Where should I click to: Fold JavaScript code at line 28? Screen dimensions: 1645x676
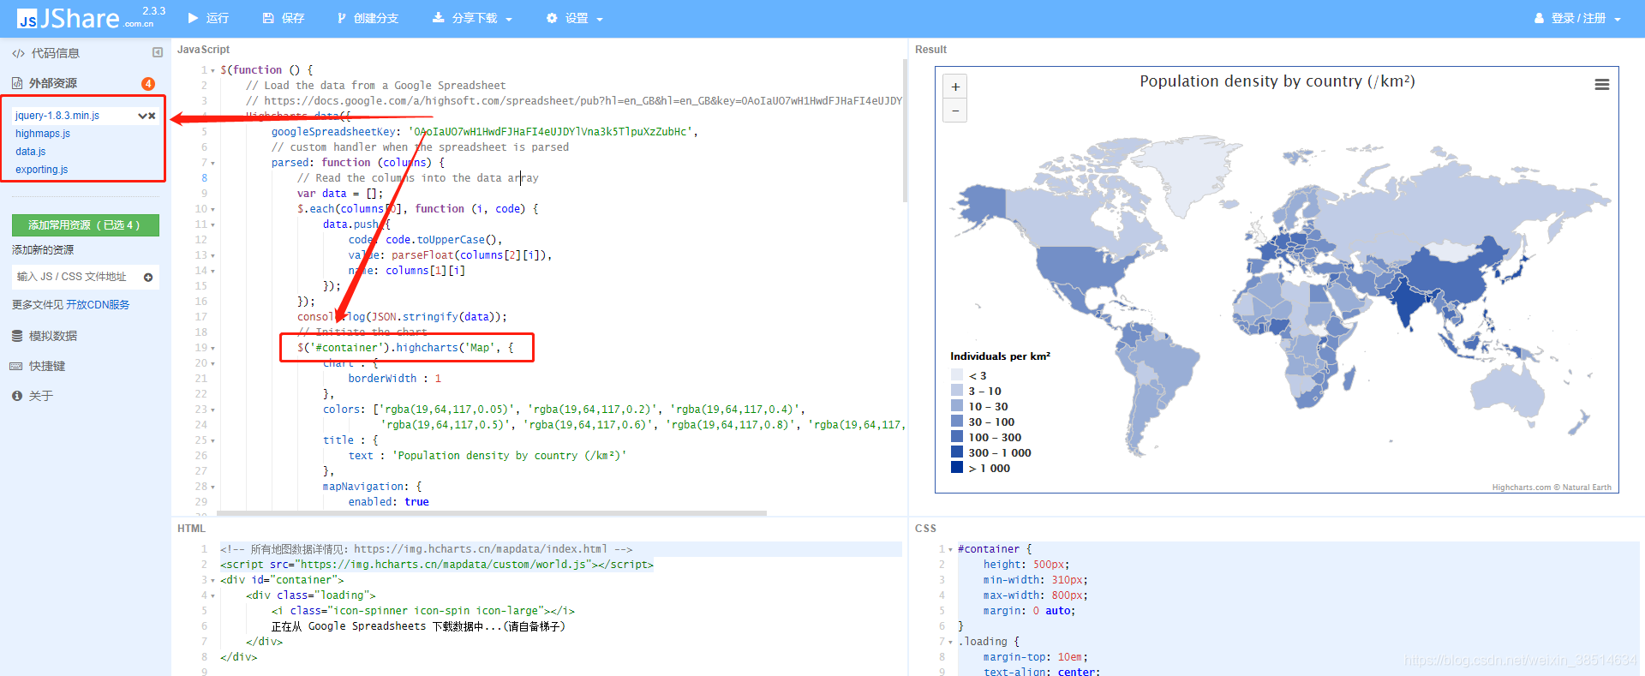click(x=212, y=487)
